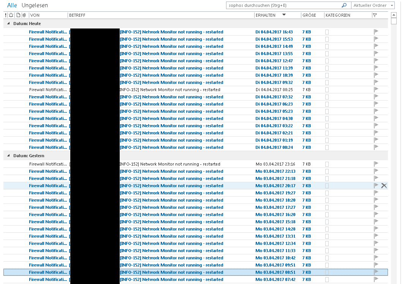The image size is (402, 284).
Task: Click category box for message 04.04.2017 03:22
Action: [327, 126]
